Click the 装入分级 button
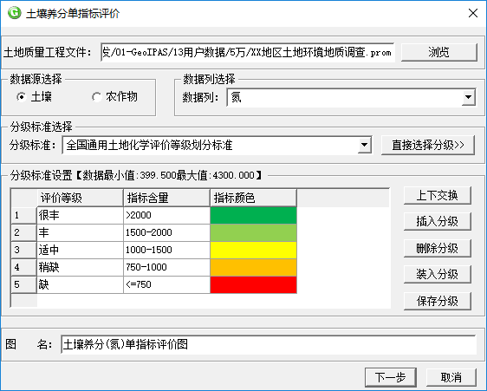The width and height of the screenshot is (487, 391). 437,274
